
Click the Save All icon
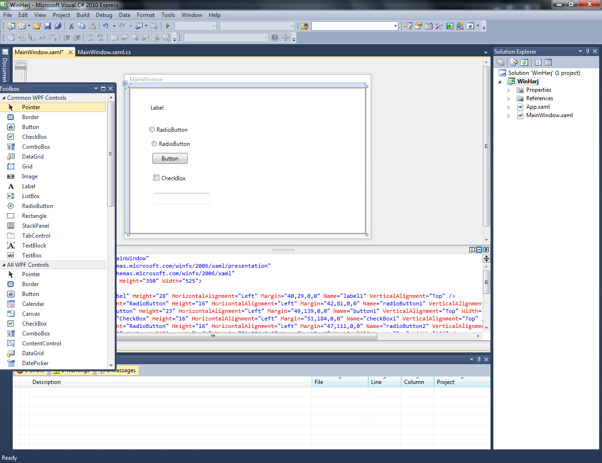[57, 26]
